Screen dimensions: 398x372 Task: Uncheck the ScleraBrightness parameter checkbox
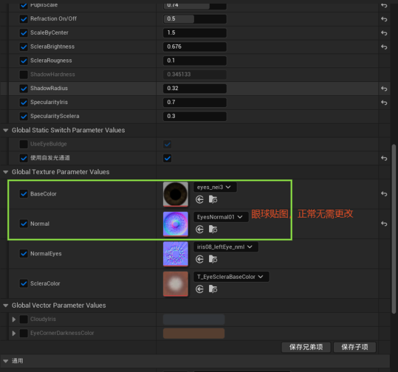tap(24, 47)
